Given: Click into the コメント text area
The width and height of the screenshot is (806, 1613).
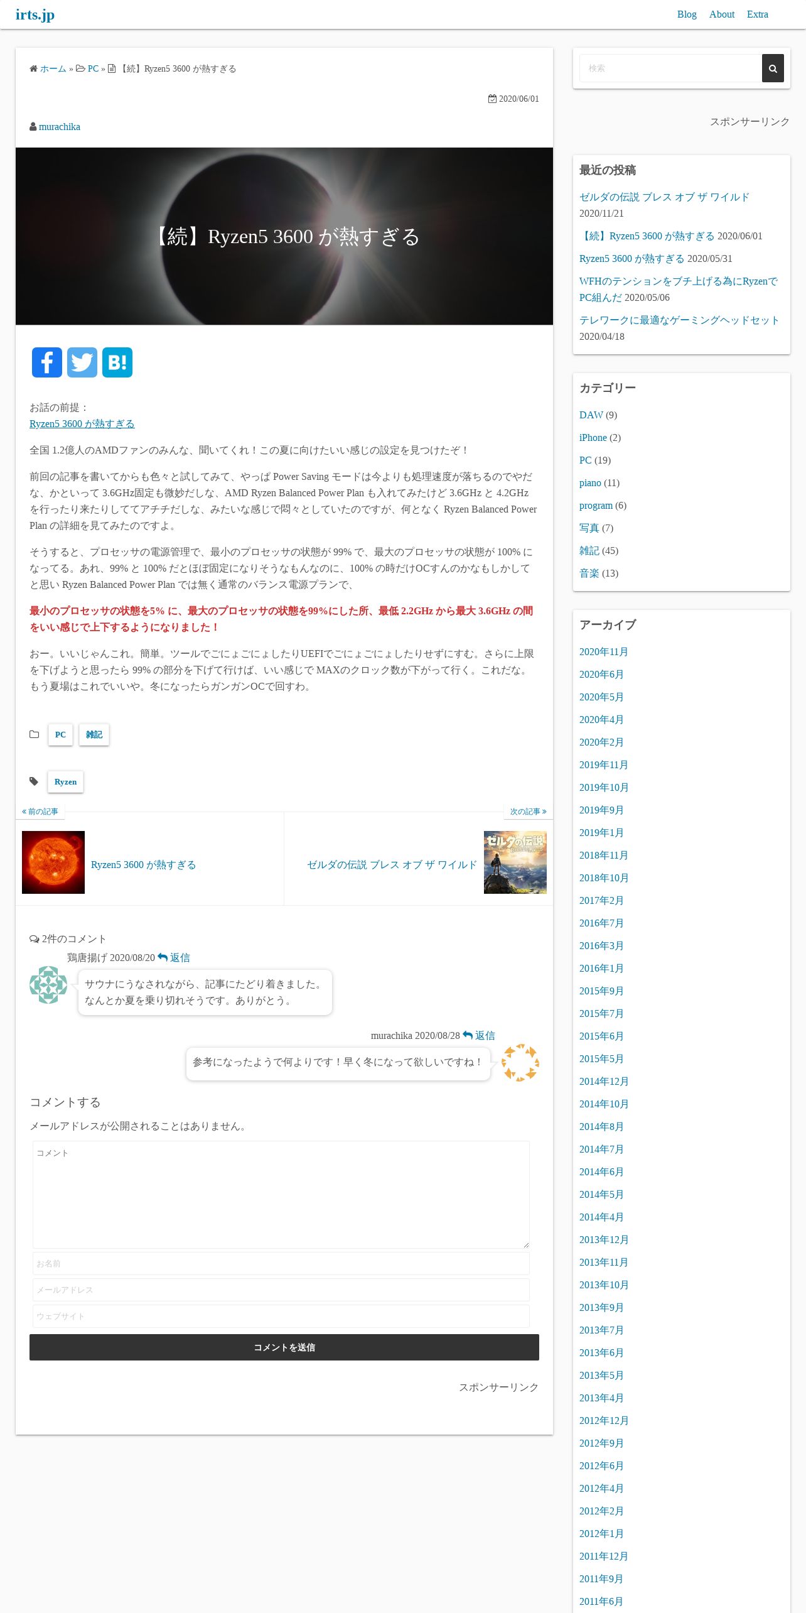Looking at the screenshot, I should pyautogui.click(x=281, y=1195).
